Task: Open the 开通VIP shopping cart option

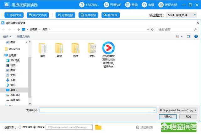Action: 112,5
